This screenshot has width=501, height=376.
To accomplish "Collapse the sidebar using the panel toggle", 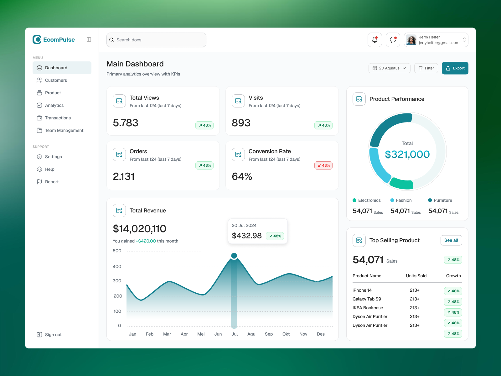I will pos(89,39).
